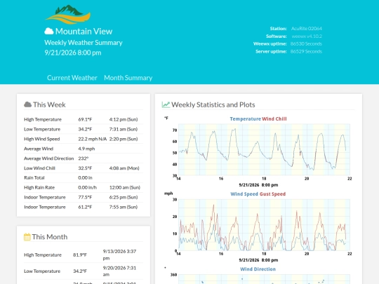Select the 4.9 mph average wind value
Viewport: 379px width, 284px height.
(86, 149)
